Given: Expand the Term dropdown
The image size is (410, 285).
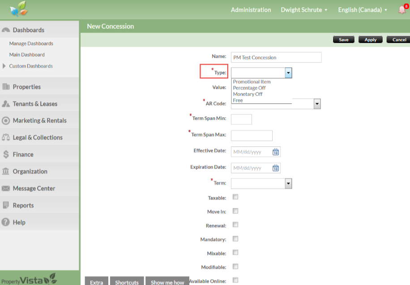Looking at the screenshot, I should click(x=288, y=183).
